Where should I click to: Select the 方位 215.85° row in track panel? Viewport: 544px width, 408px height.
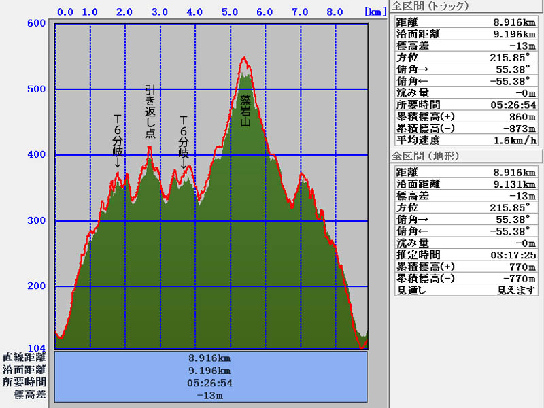tap(466, 57)
